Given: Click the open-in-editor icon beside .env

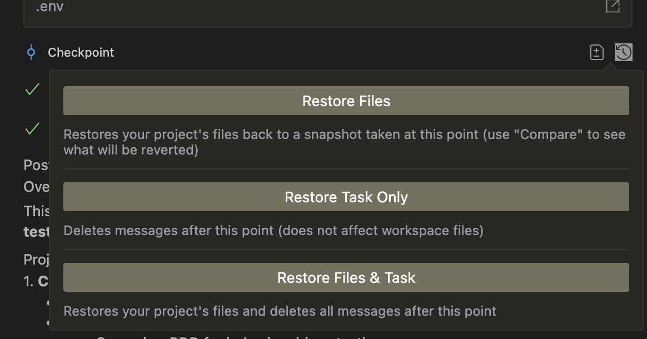Looking at the screenshot, I should (x=613, y=7).
